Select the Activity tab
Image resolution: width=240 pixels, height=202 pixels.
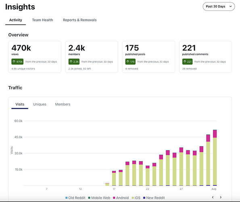[x=16, y=20]
